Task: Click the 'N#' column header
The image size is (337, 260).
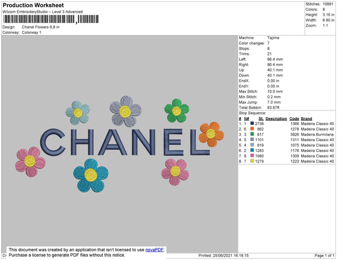Action: tap(247, 119)
